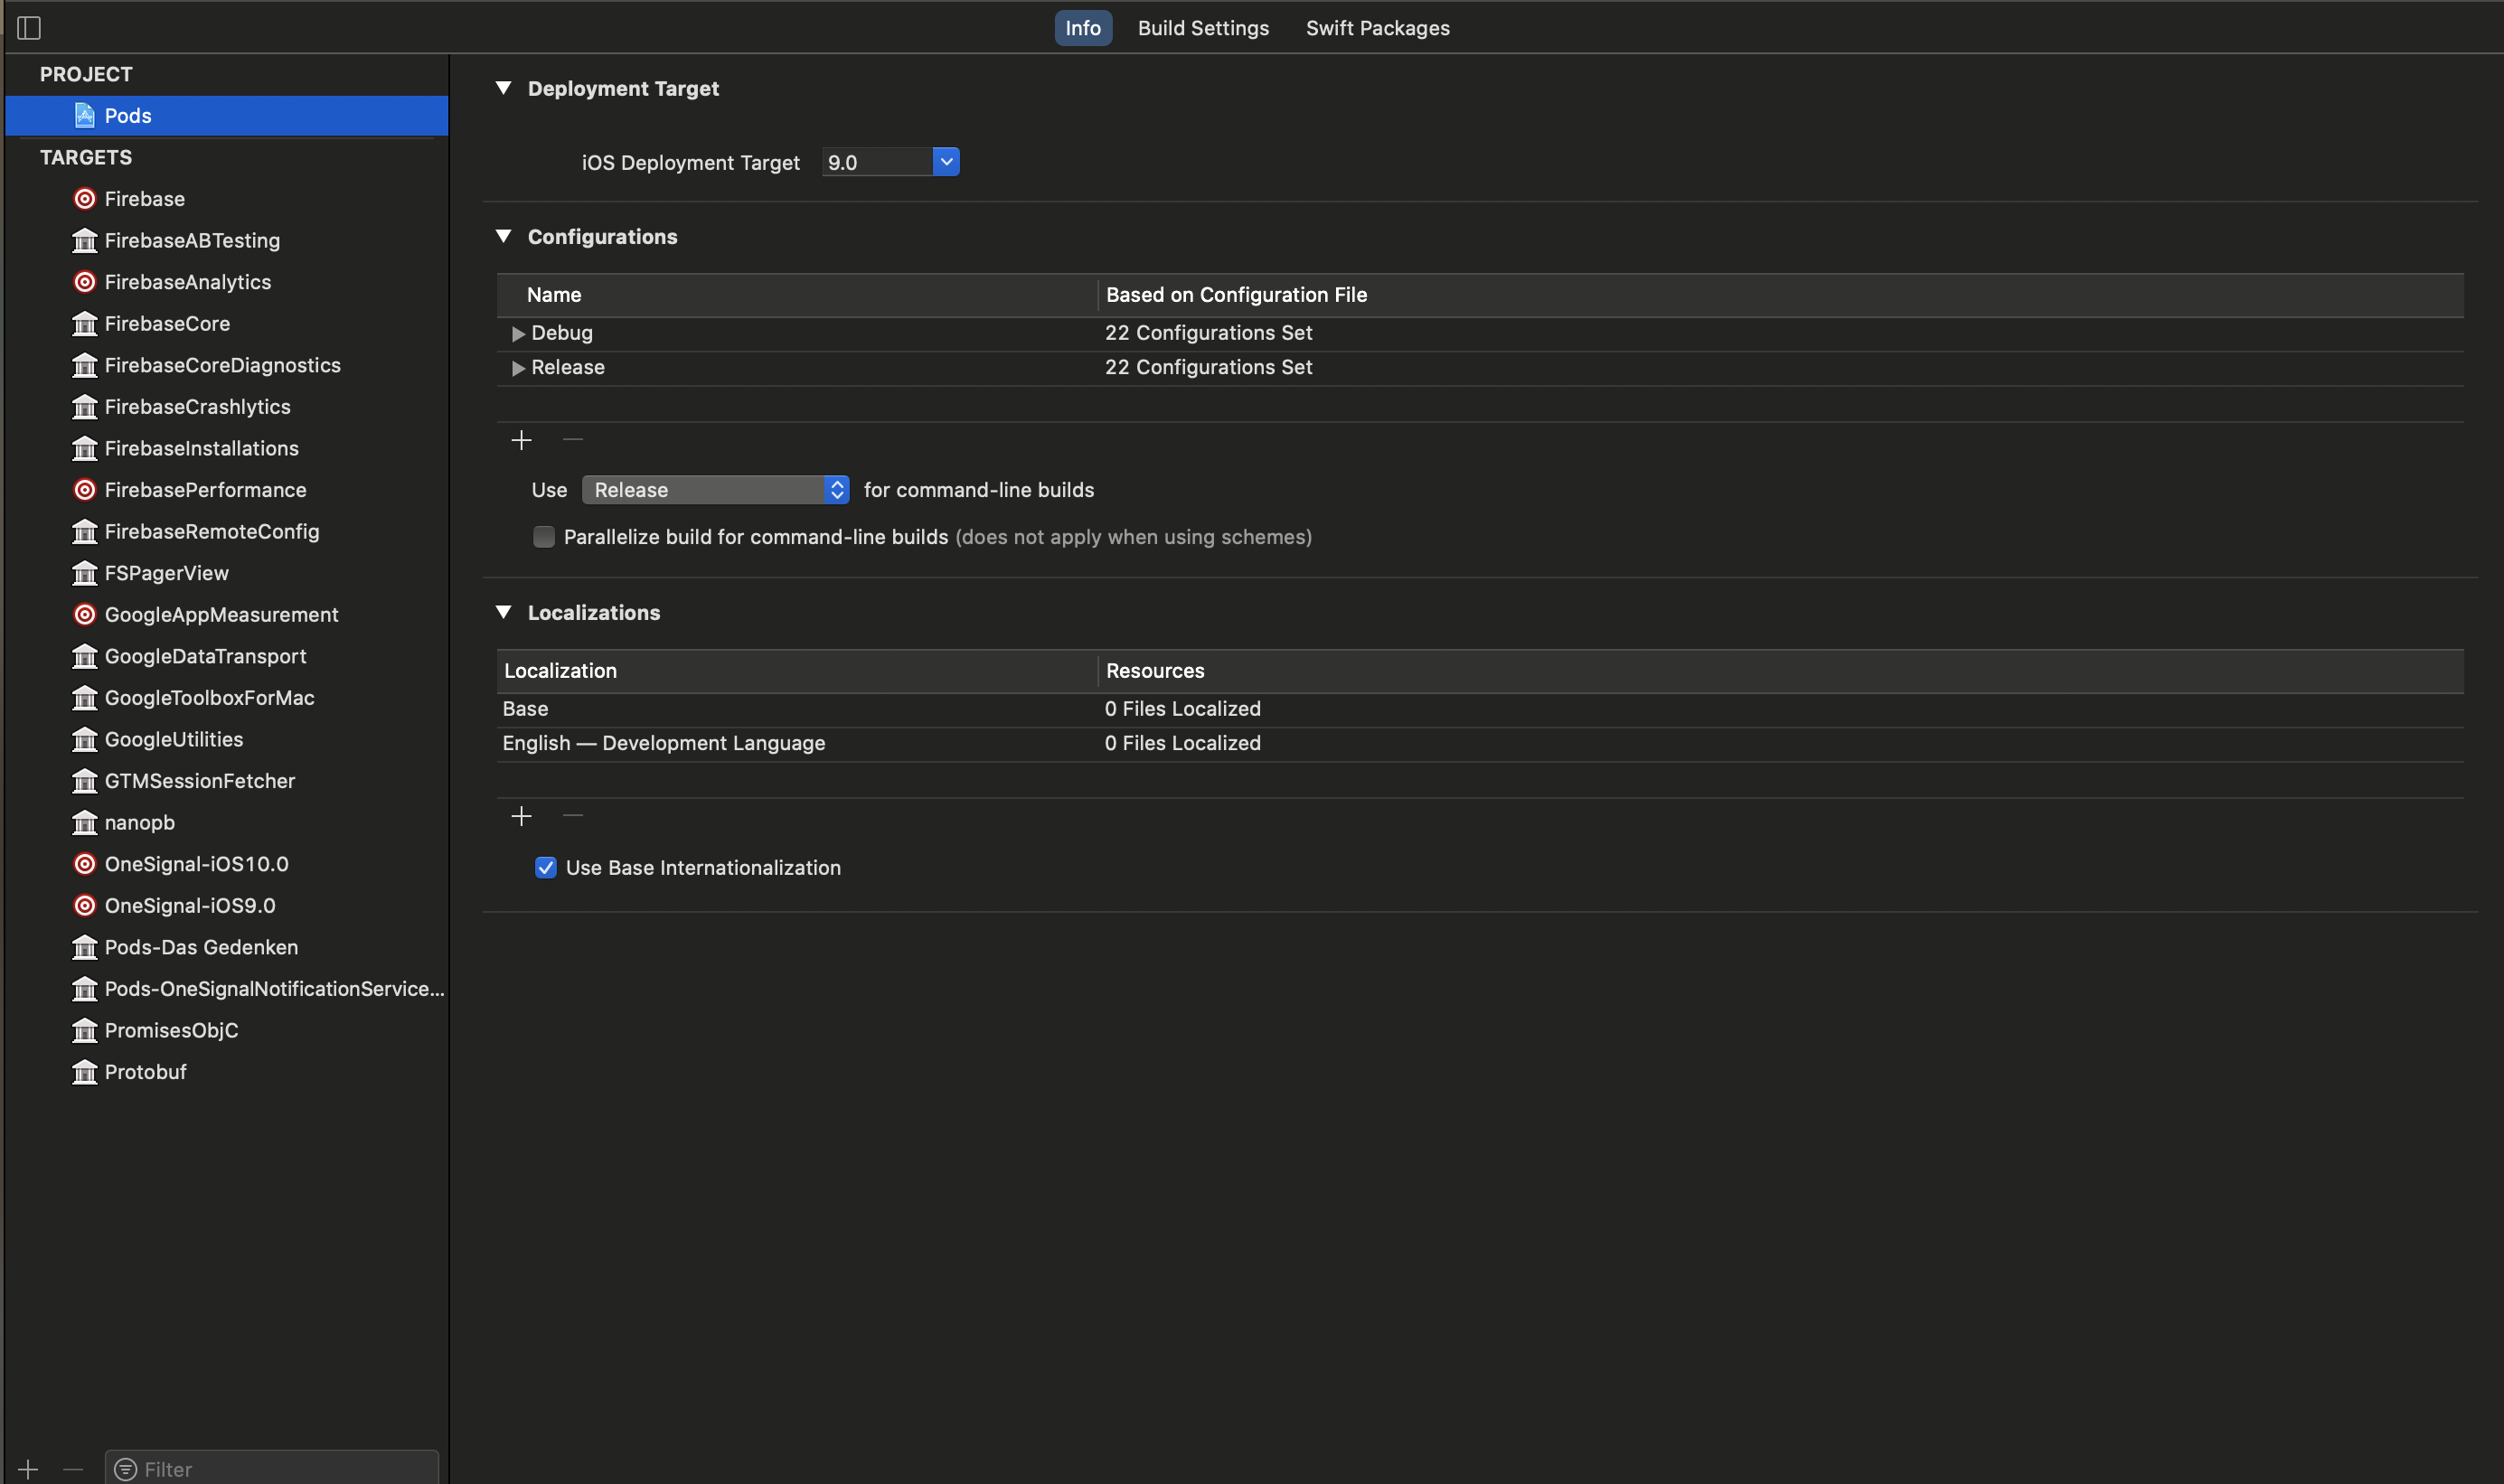
Task: Select the Pods-OneSignalNotificationService target
Action: [x=226, y=989]
